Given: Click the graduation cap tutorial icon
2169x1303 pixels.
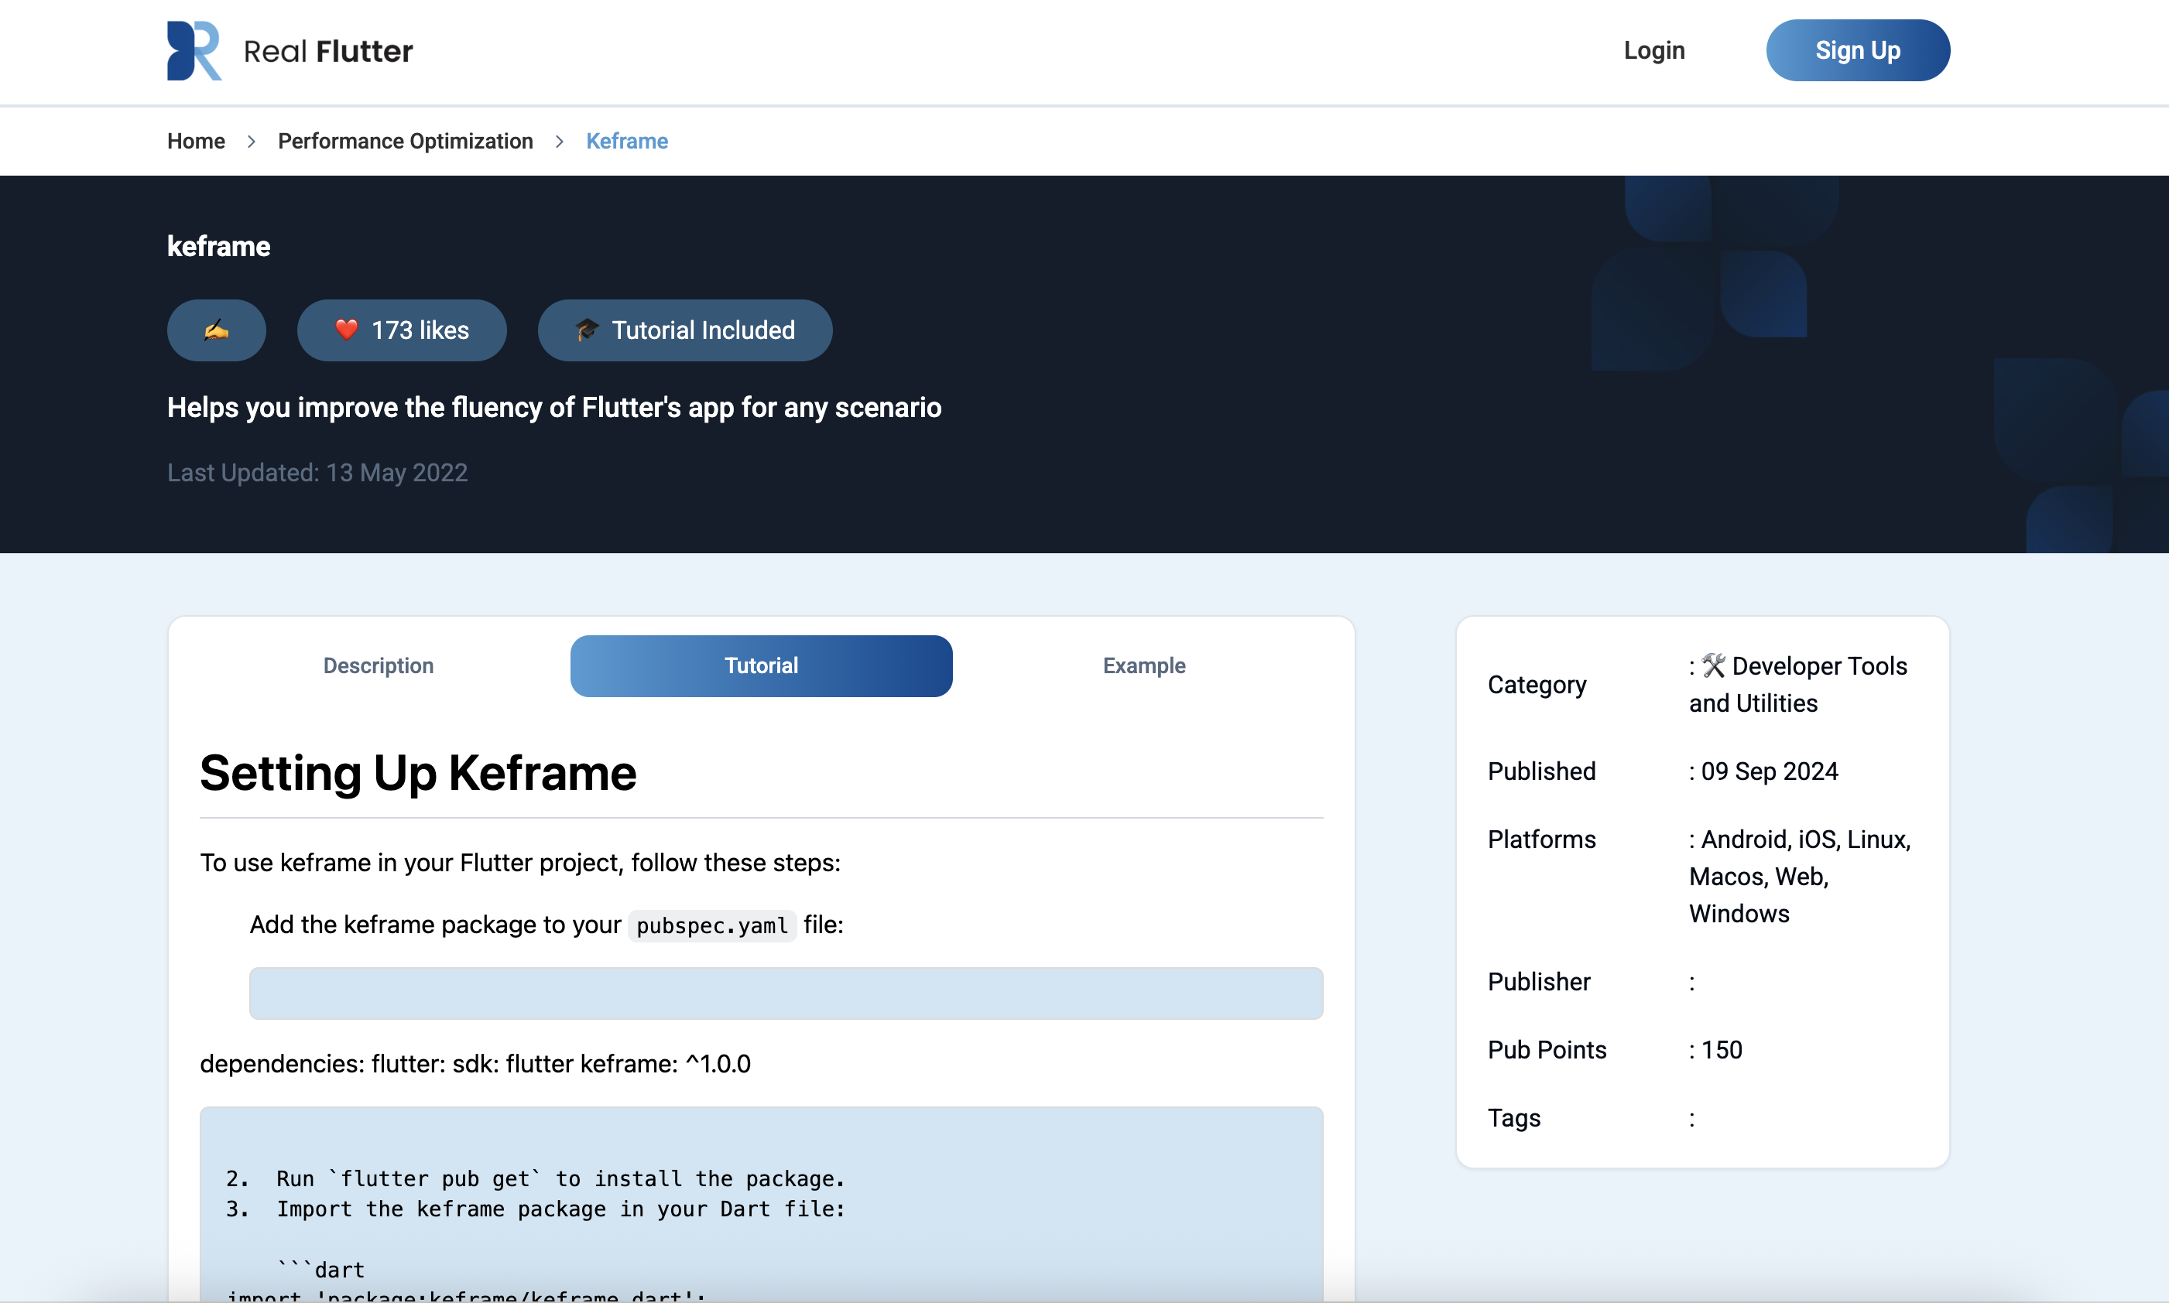Looking at the screenshot, I should [587, 330].
